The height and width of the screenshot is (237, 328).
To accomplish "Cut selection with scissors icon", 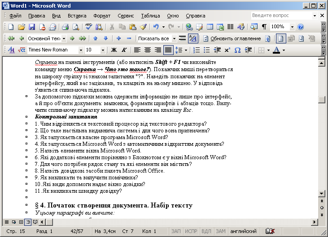I will pos(112,27).
